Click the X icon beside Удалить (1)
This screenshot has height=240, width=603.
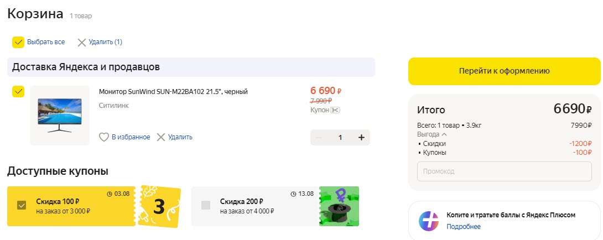tap(82, 42)
